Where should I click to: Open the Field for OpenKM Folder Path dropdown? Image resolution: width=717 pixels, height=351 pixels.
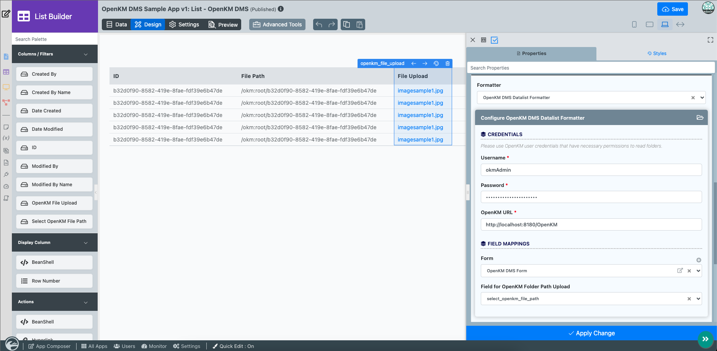[x=698, y=299]
